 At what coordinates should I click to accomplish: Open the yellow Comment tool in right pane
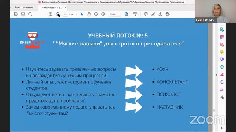coord(222,52)
